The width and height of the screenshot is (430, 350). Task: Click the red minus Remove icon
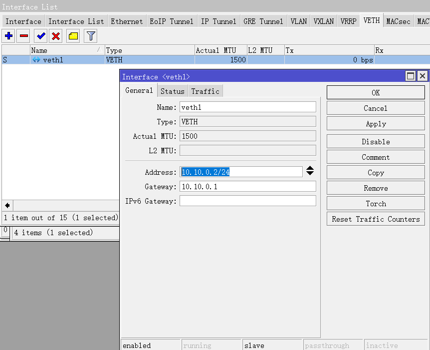[x=24, y=36]
